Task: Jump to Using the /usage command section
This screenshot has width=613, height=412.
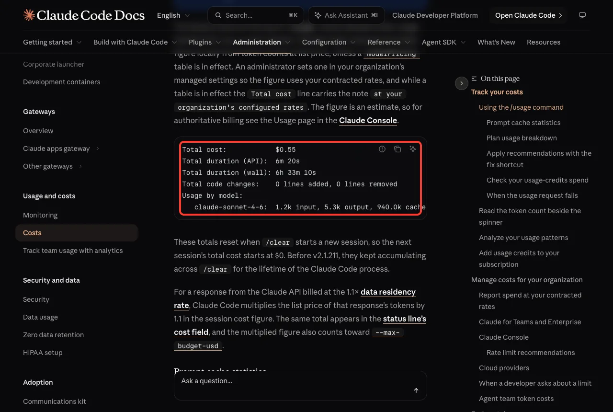Action: click(521, 107)
